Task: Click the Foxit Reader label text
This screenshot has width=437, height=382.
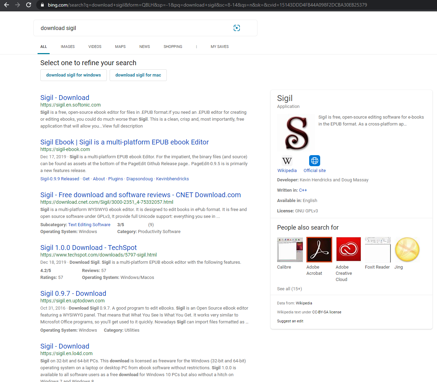Action: coord(377,267)
